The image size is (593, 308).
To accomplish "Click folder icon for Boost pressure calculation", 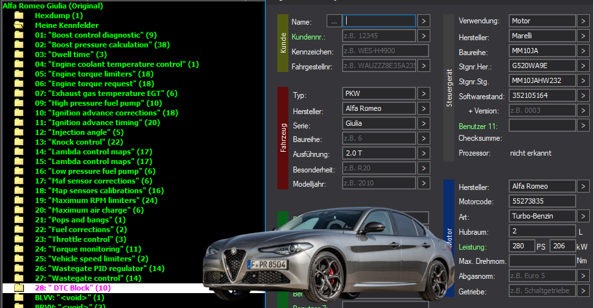I will (19, 45).
